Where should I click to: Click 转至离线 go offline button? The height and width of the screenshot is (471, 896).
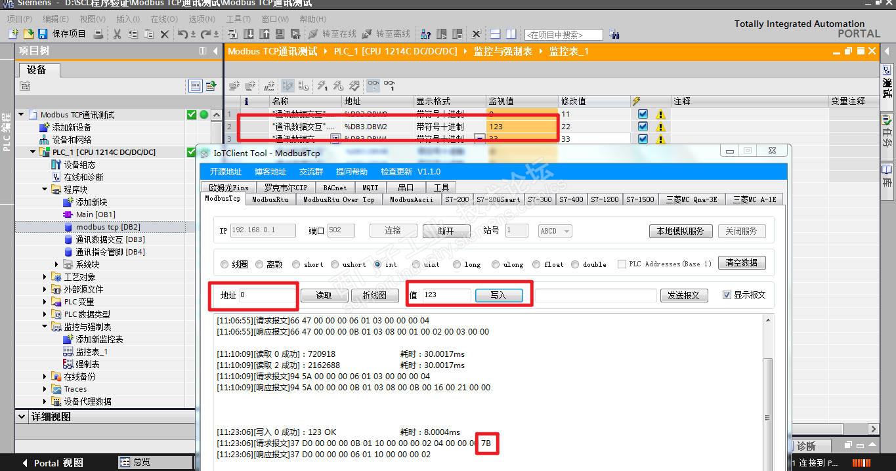(386, 34)
